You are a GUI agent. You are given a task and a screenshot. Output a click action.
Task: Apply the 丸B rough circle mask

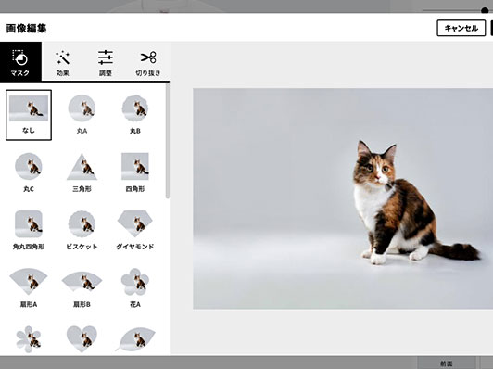pyautogui.click(x=135, y=115)
